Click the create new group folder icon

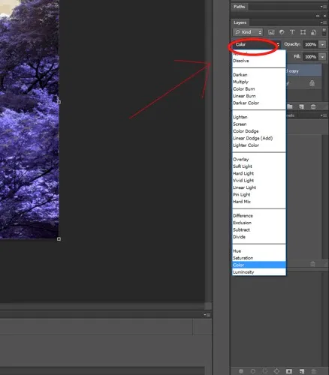click(x=290, y=106)
